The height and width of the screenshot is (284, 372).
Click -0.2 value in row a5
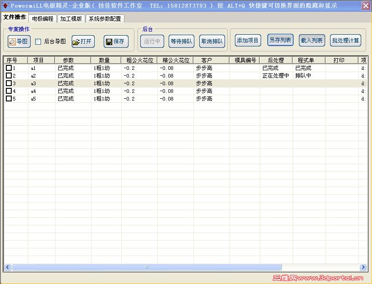pyautogui.click(x=129, y=98)
